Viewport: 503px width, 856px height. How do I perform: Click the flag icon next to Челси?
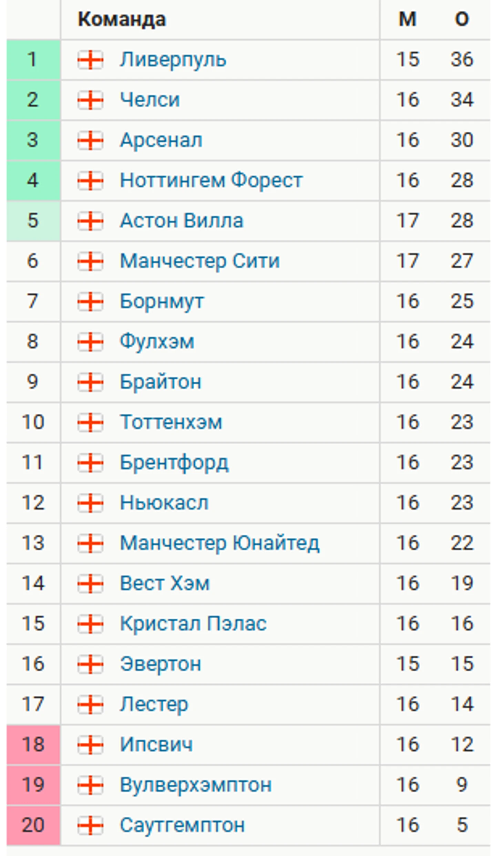pos(90,100)
